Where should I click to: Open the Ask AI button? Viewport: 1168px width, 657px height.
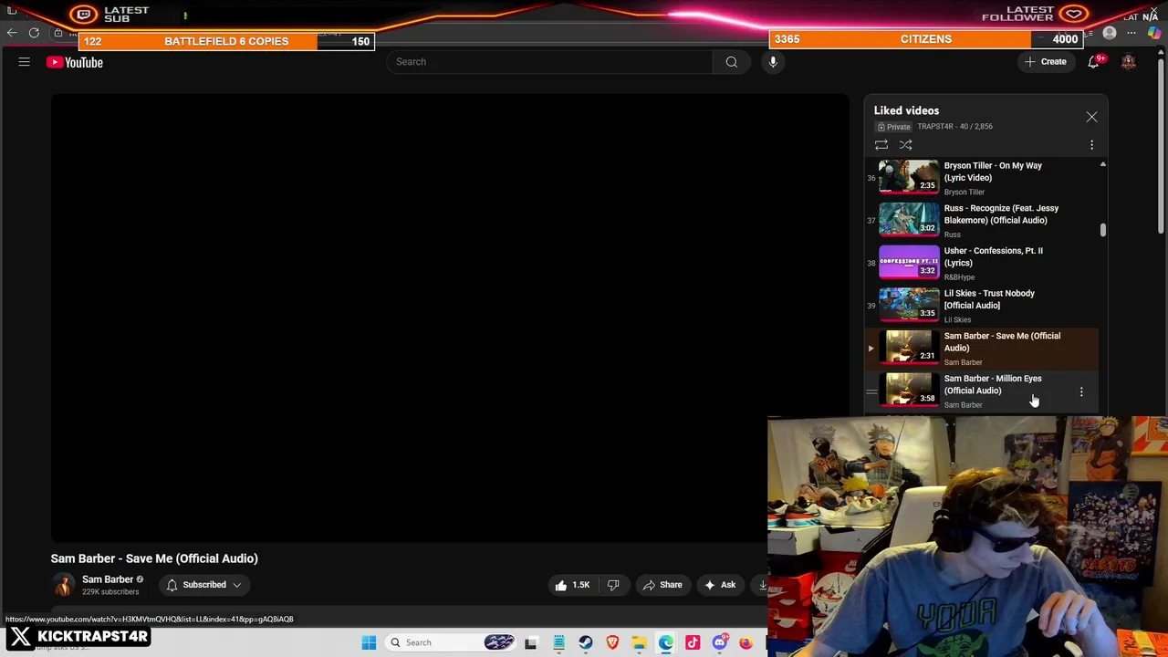coord(719,585)
